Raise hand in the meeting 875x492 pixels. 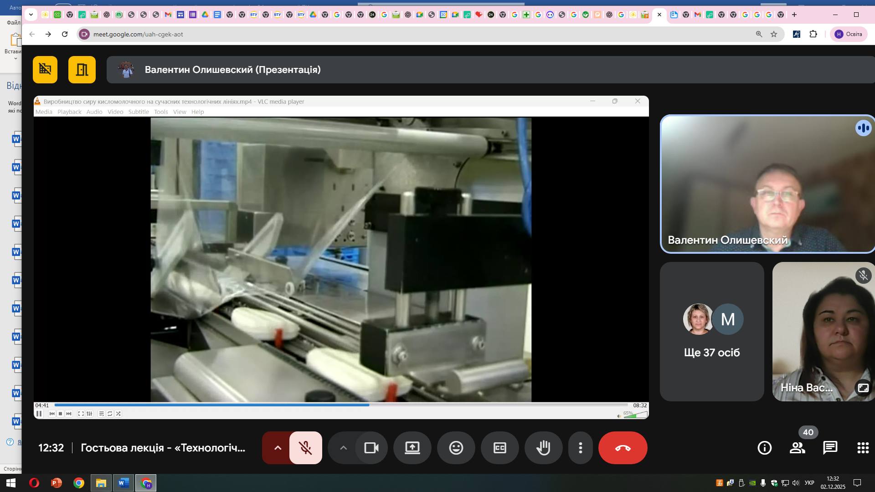543,448
